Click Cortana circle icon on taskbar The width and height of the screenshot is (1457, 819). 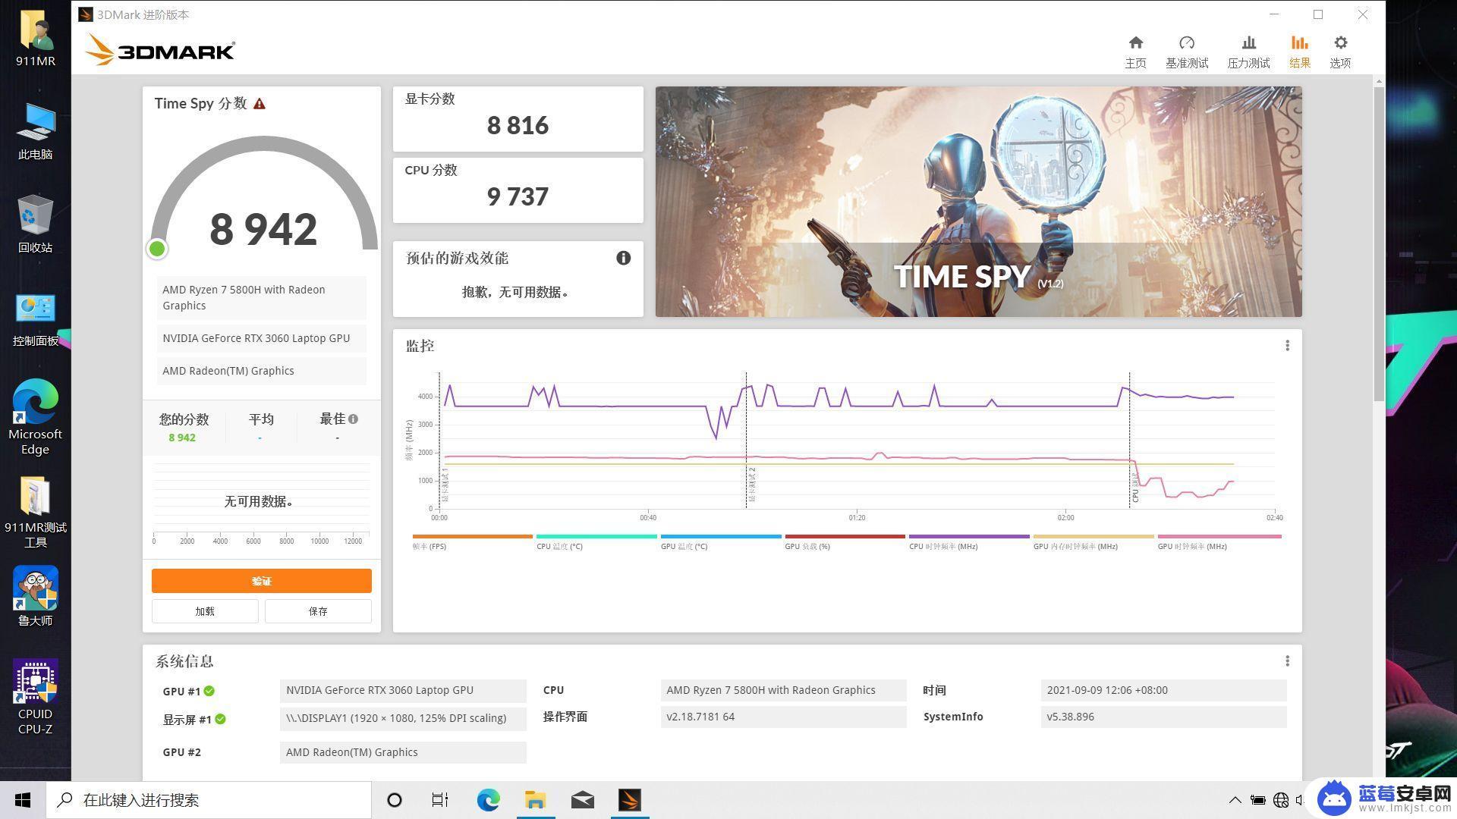tap(395, 800)
